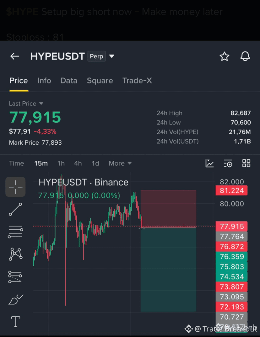Viewport: 260px width, 337px height.
Task: Expand the HYPEUSDT Perp pair dropdown arrow
Action: click(x=111, y=56)
